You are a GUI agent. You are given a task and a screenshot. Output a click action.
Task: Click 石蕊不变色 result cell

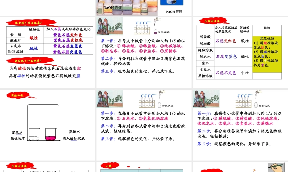[x=226, y=73]
